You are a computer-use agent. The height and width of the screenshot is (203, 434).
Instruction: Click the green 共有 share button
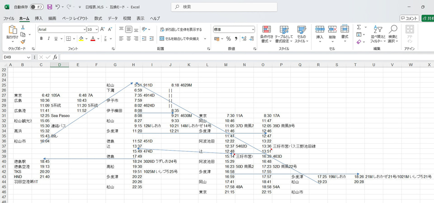[x=428, y=18]
